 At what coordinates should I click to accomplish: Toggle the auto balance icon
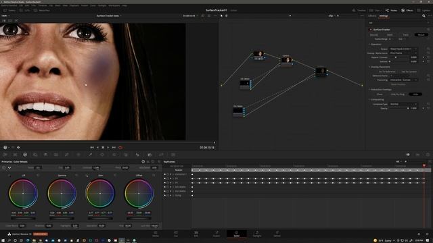click(4, 167)
